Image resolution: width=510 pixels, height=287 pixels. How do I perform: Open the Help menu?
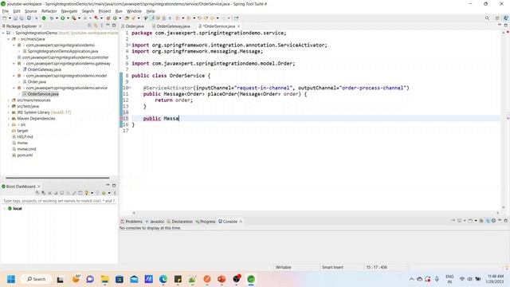[151, 11]
